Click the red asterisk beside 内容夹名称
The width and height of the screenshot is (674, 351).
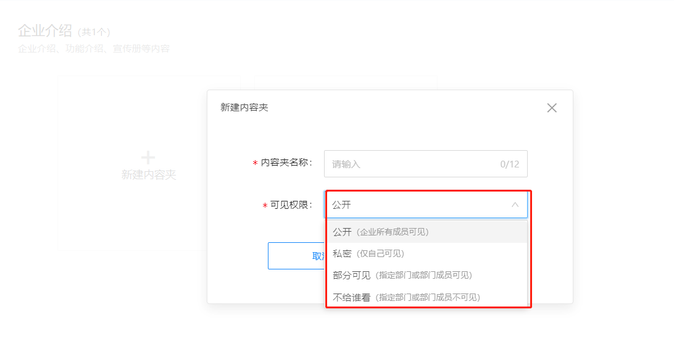pyautogui.click(x=255, y=163)
